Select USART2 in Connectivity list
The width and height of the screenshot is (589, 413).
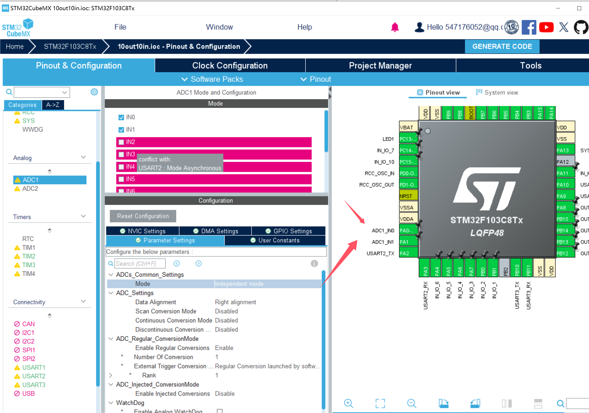[34, 376]
